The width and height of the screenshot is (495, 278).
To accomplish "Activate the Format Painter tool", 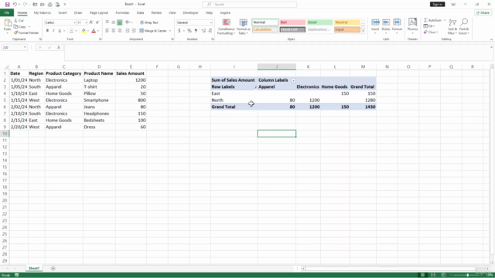I will pyautogui.click(x=26, y=32).
